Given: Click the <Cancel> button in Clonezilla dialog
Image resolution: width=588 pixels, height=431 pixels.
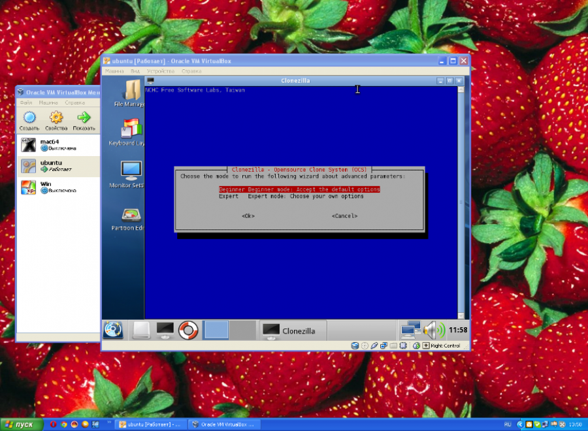Looking at the screenshot, I should point(344,216).
